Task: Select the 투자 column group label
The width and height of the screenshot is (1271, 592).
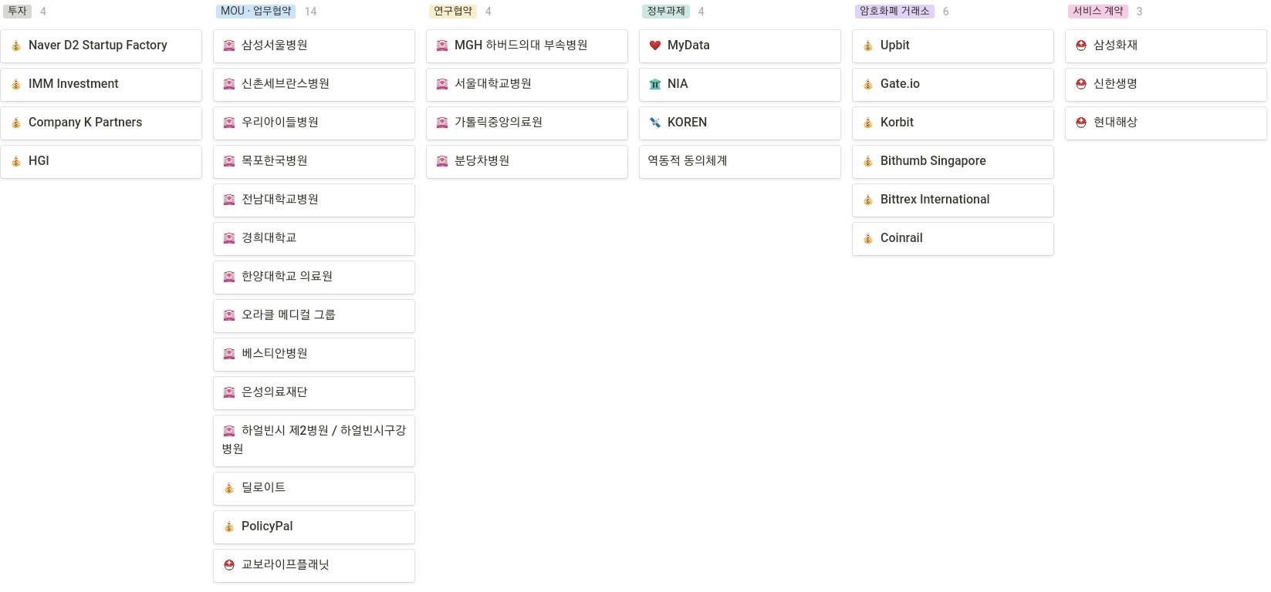Action: pyautogui.click(x=17, y=11)
